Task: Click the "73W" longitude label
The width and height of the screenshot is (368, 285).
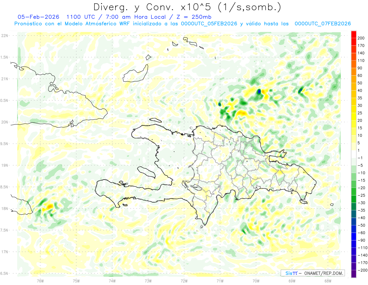Action: 148,281
